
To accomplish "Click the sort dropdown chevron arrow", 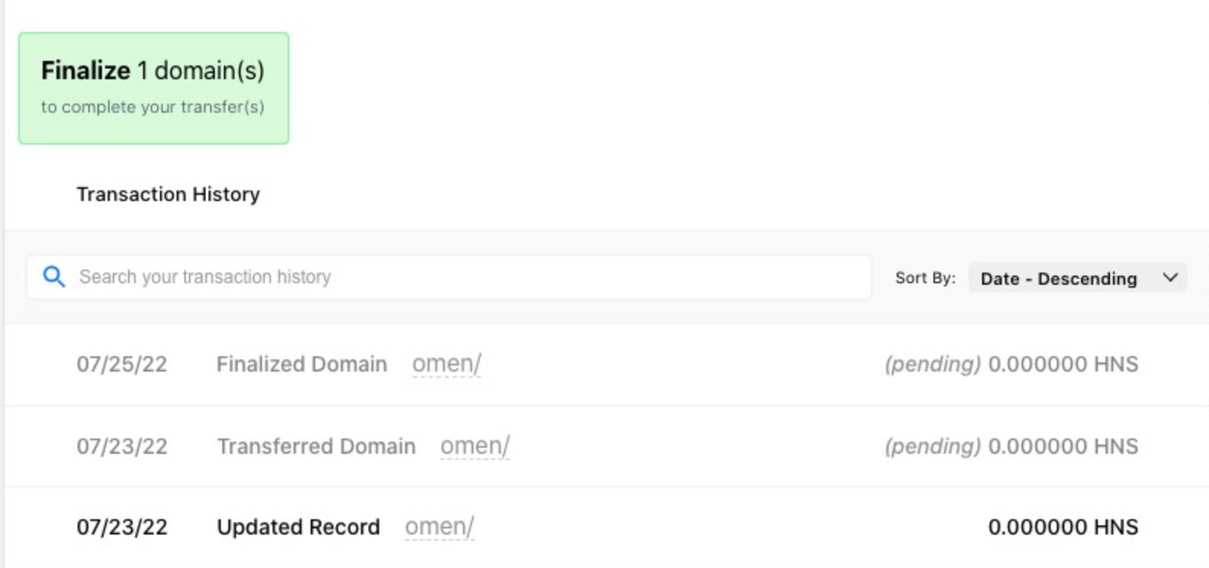I will 1170,278.
